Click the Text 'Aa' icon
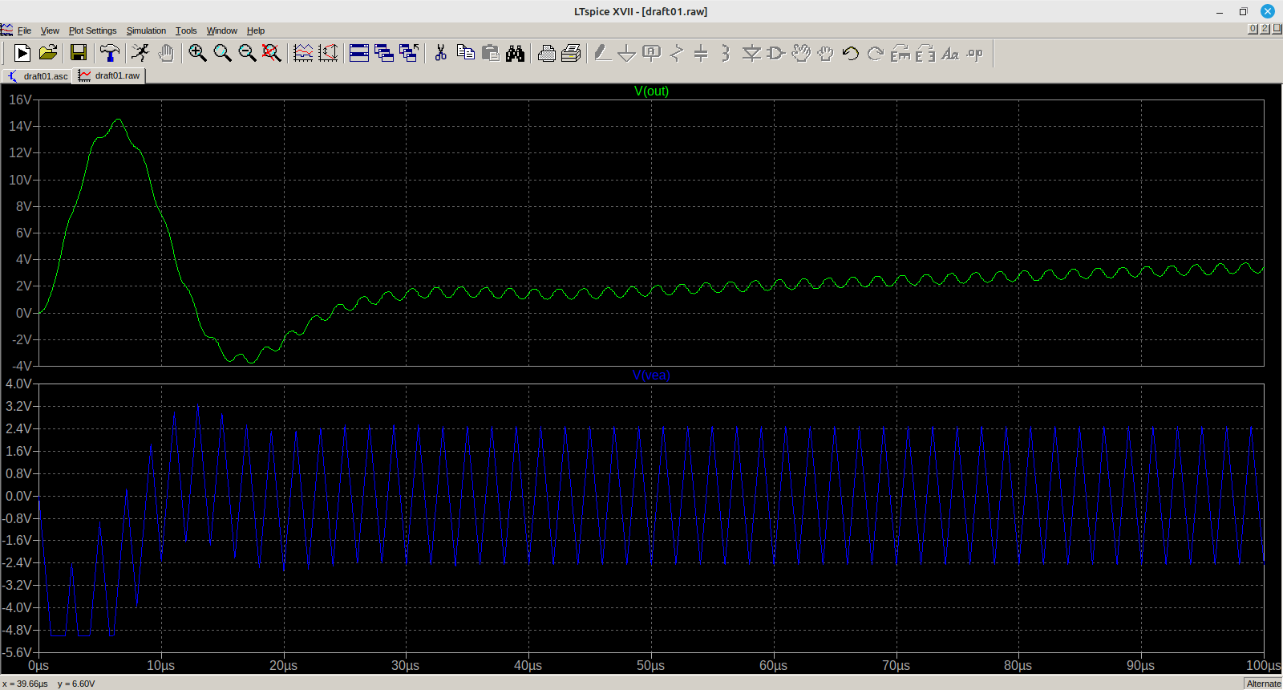Image resolution: width=1283 pixels, height=690 pixels. coord(950,53)
